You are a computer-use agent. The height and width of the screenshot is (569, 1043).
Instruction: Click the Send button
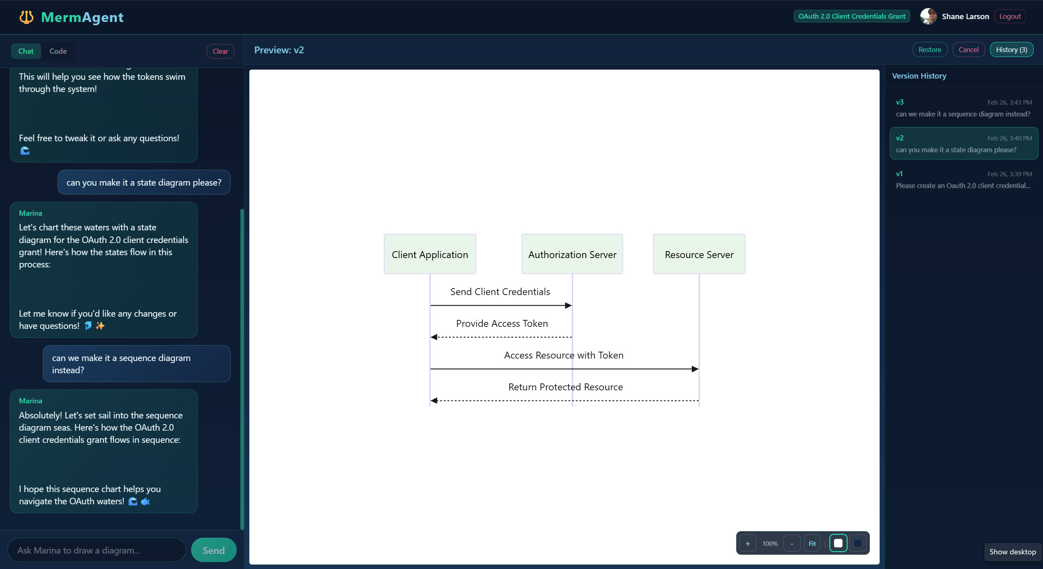(x=213, y=550)
